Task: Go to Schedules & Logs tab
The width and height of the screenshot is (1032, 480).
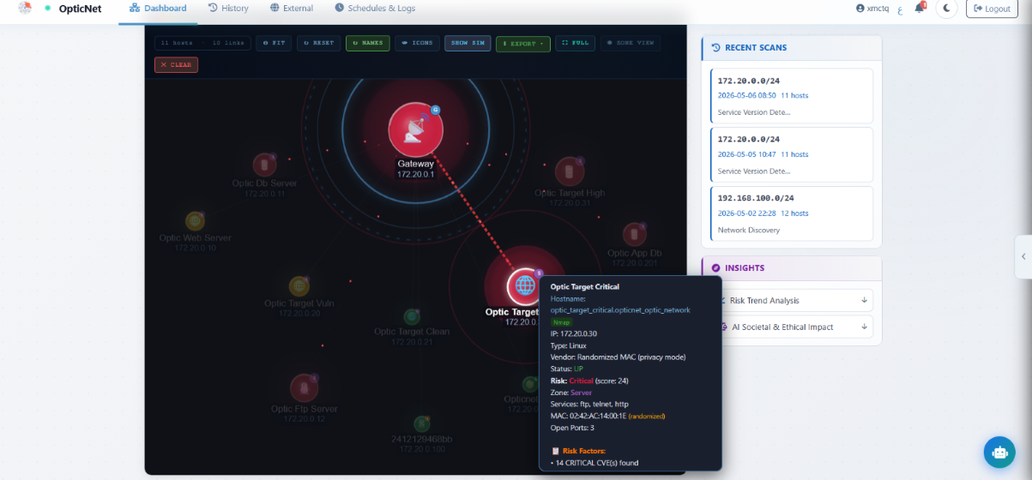Action: (x=375, y=9)
